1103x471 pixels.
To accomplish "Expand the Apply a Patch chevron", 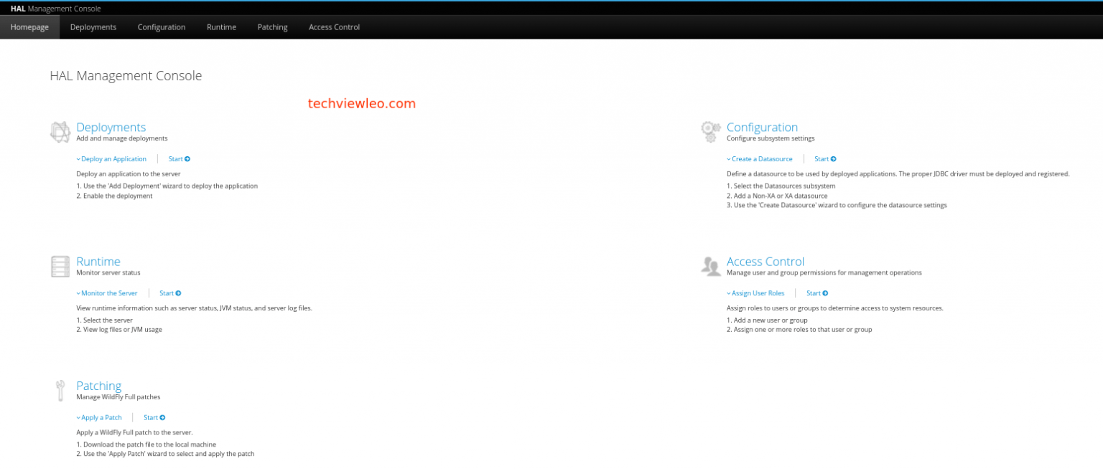I will [78, 417].
